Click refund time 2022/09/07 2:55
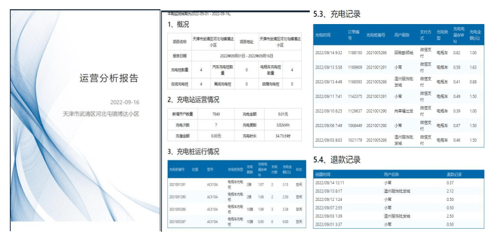The height and width of the screenshot is (238, 498). [328, 208]
